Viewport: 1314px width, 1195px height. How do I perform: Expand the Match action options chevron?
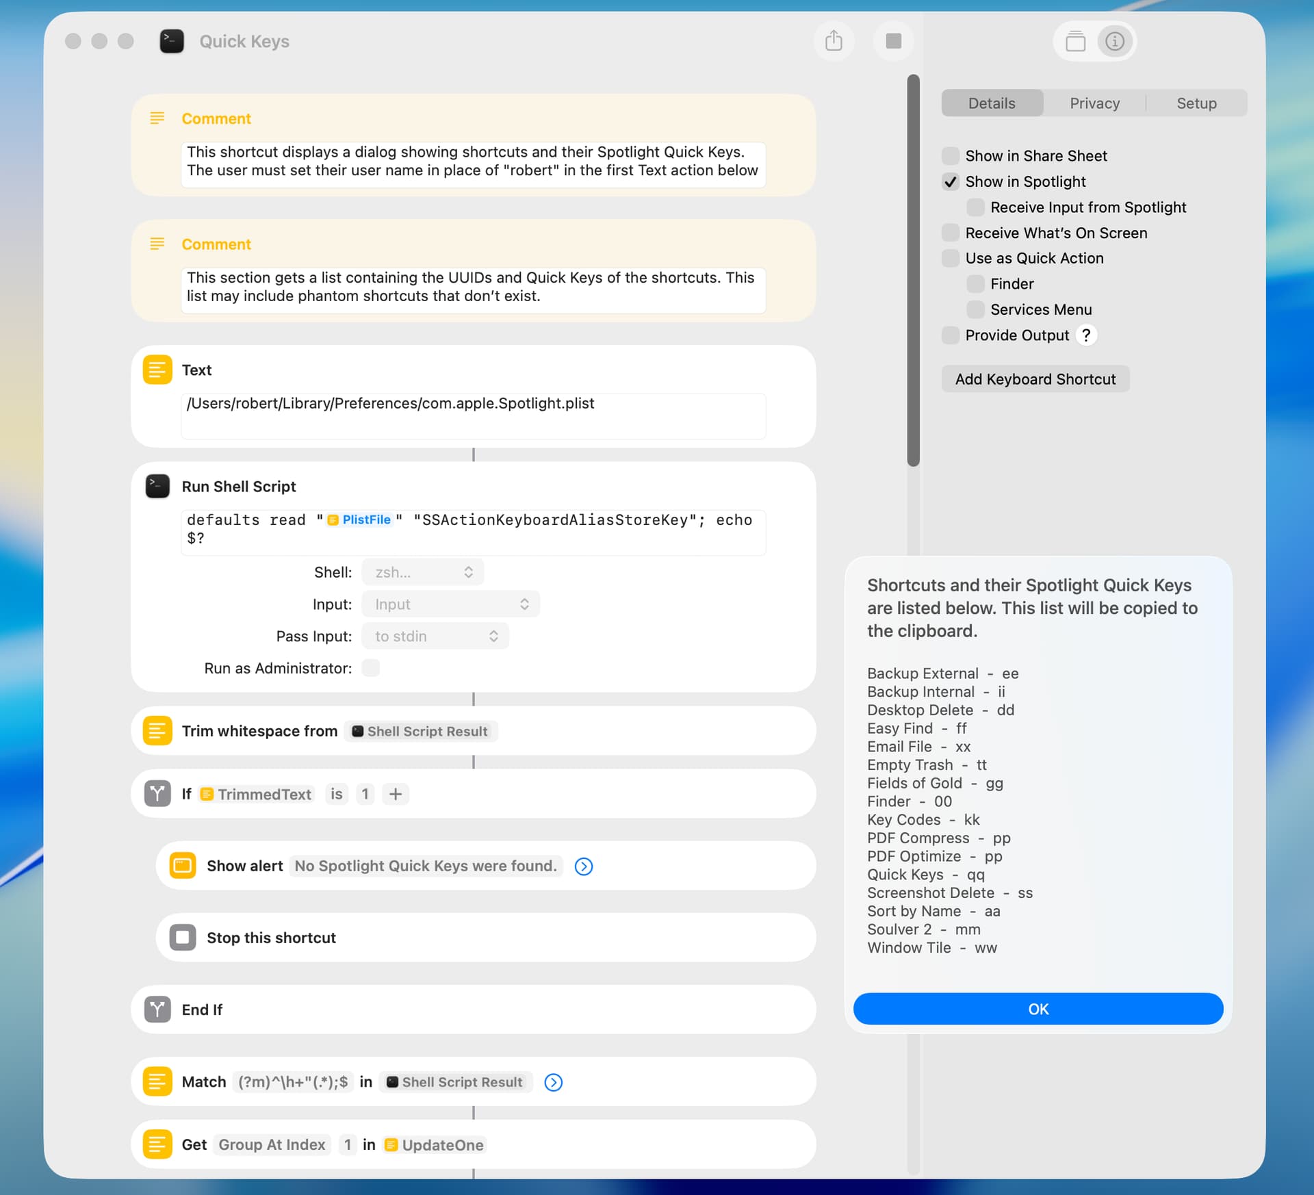(x=553, y=1082)
